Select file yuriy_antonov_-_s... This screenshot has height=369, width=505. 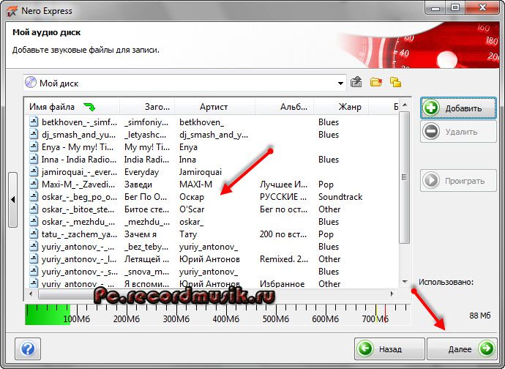[80, 272]
